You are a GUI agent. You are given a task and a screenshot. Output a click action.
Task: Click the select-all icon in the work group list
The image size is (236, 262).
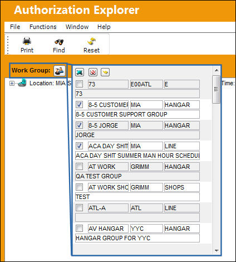80,72
